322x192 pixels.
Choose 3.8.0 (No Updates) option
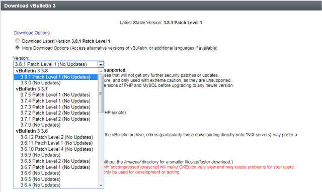56,83
